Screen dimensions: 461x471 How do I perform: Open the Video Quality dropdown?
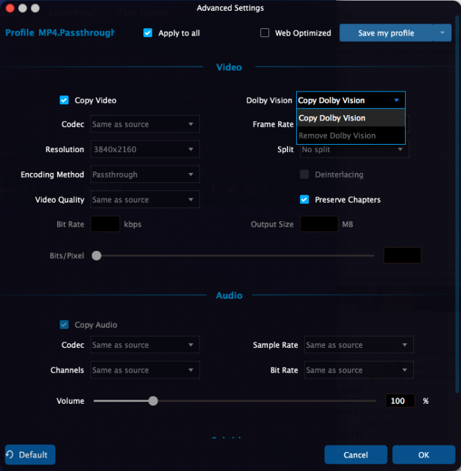pos(145,199)
